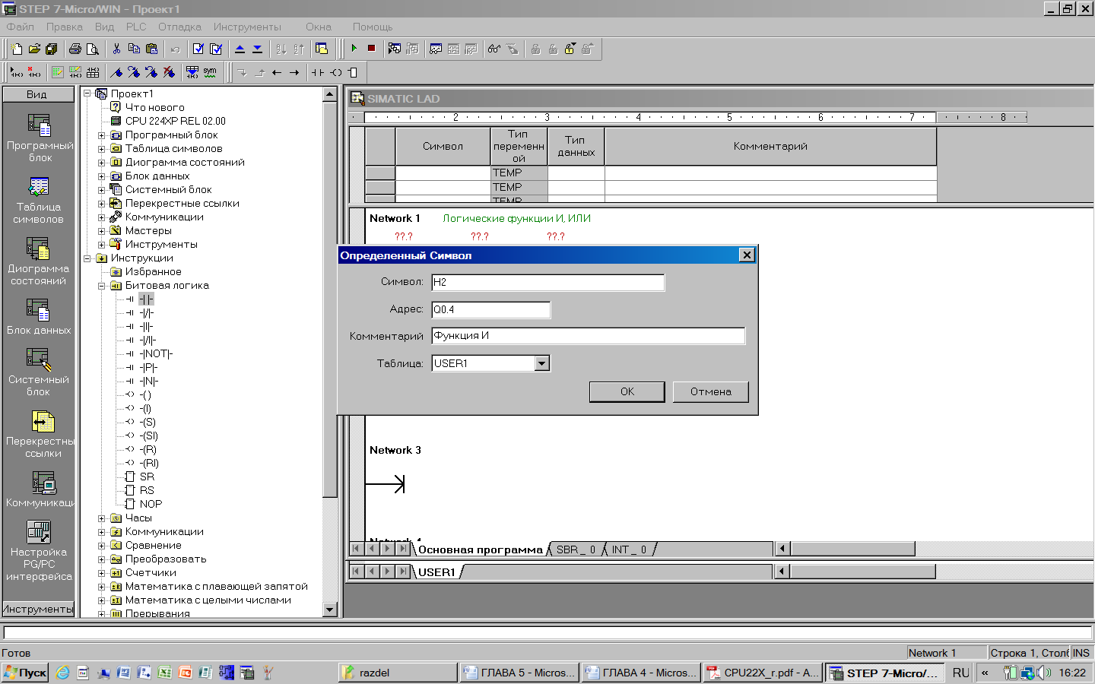
Task: Click the Upload blue up-arrow icon
Action: (240, 49)
